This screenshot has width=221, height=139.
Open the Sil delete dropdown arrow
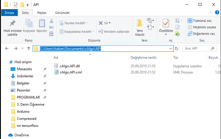[x=110, y=23]
